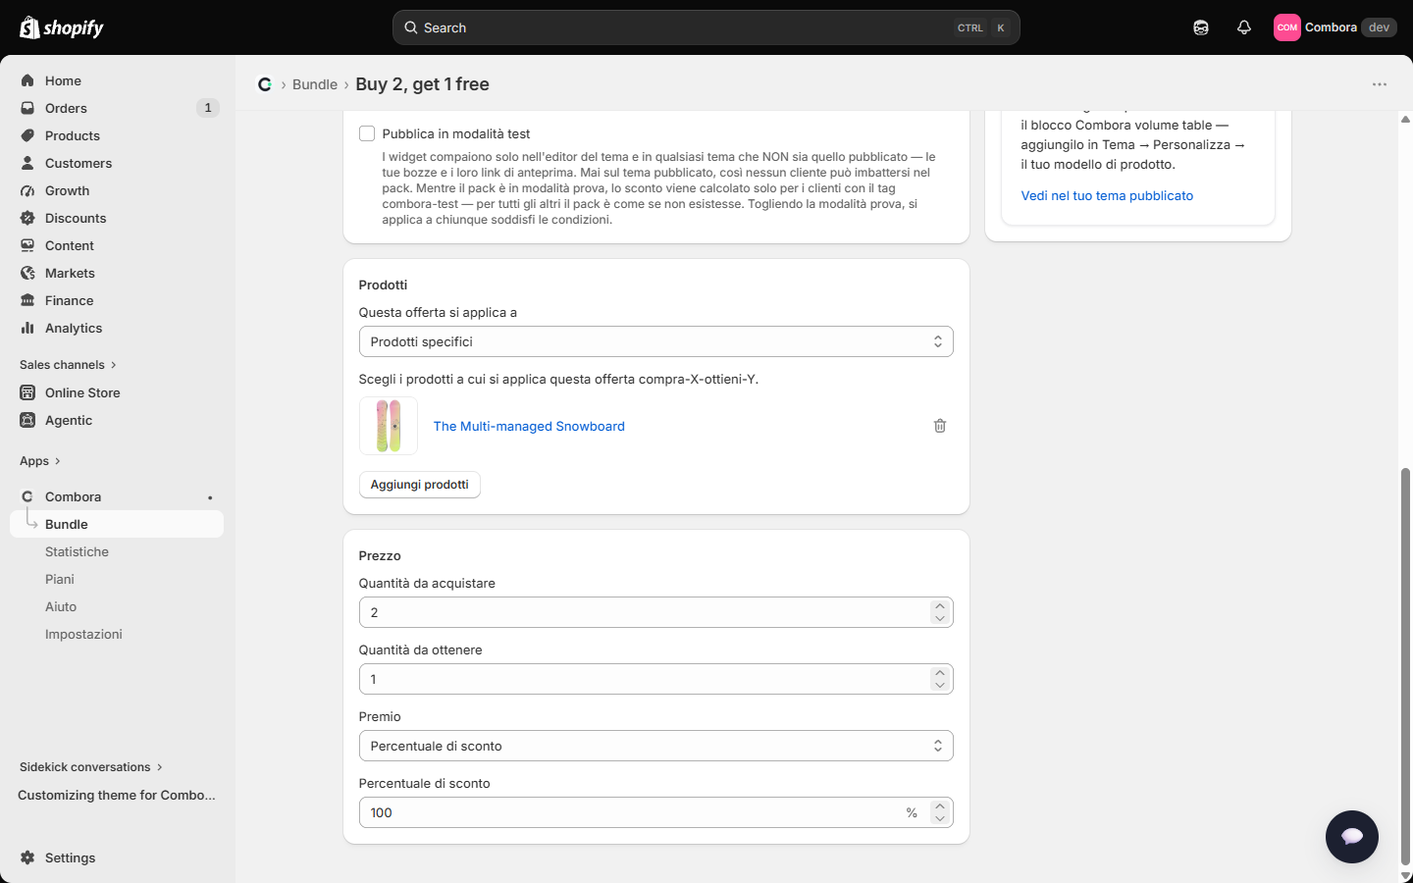This screenshot has height=883, width=1413.
Task: Open the notifications bell icon
Action: tap(1244, 27)
